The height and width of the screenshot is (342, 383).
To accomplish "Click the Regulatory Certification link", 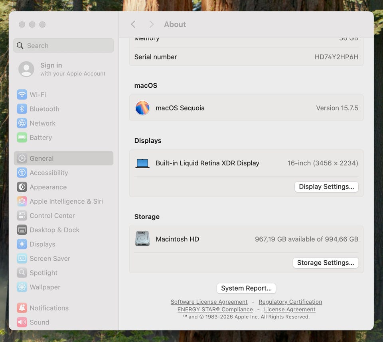I will [x=290, y=302].
